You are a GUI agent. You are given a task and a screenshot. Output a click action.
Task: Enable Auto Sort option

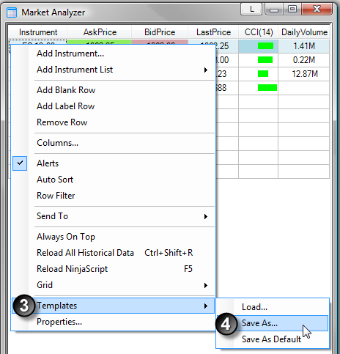[x=113, y=180]
